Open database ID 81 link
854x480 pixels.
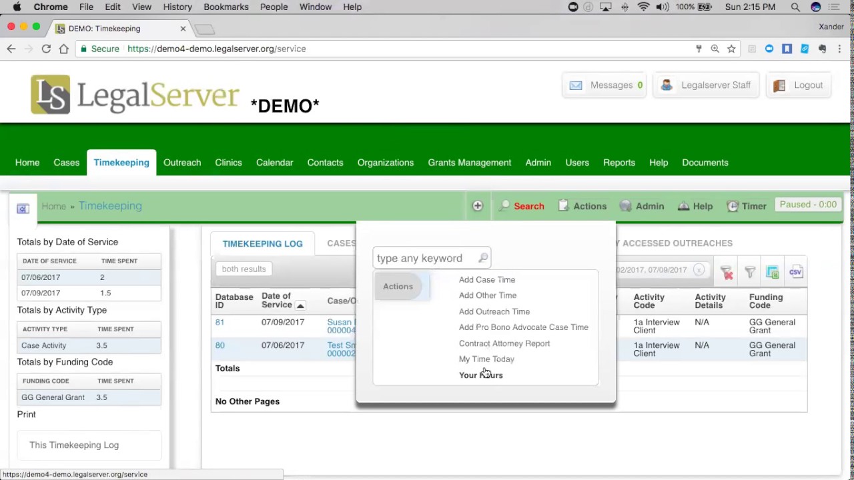(x=220, y=322)
